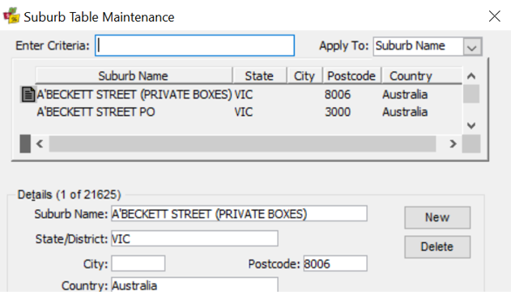Select the A'BECKETT STREET (PRIVATE BOXES) row

point(241,95)
